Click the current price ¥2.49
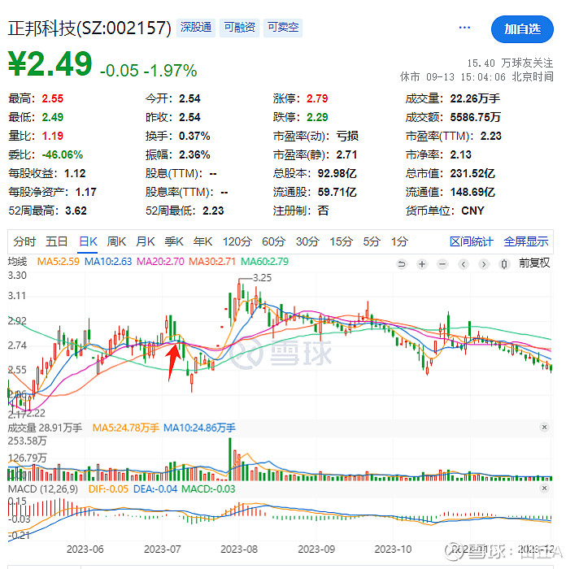The width and height of the screenshot is (579, 569). (50, 64)
